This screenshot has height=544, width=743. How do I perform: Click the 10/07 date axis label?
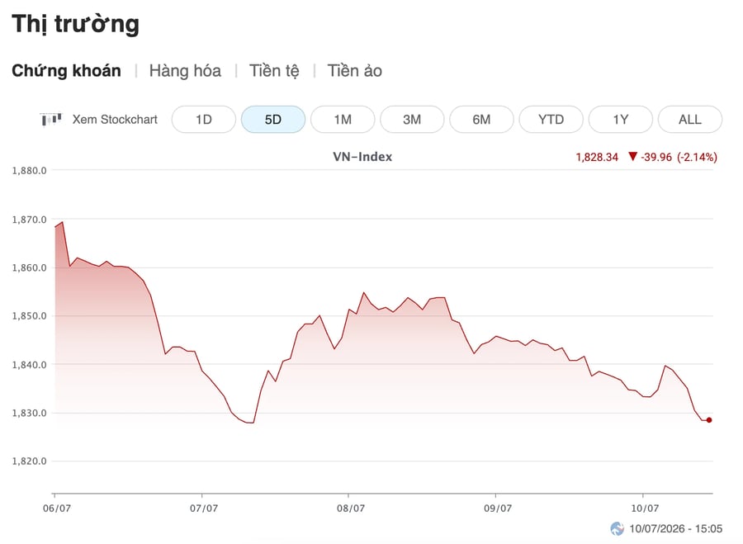645,509
